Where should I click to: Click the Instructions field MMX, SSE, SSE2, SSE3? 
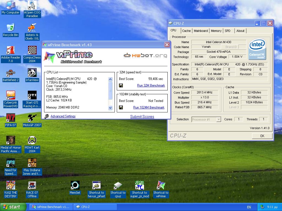pos(229,79)
